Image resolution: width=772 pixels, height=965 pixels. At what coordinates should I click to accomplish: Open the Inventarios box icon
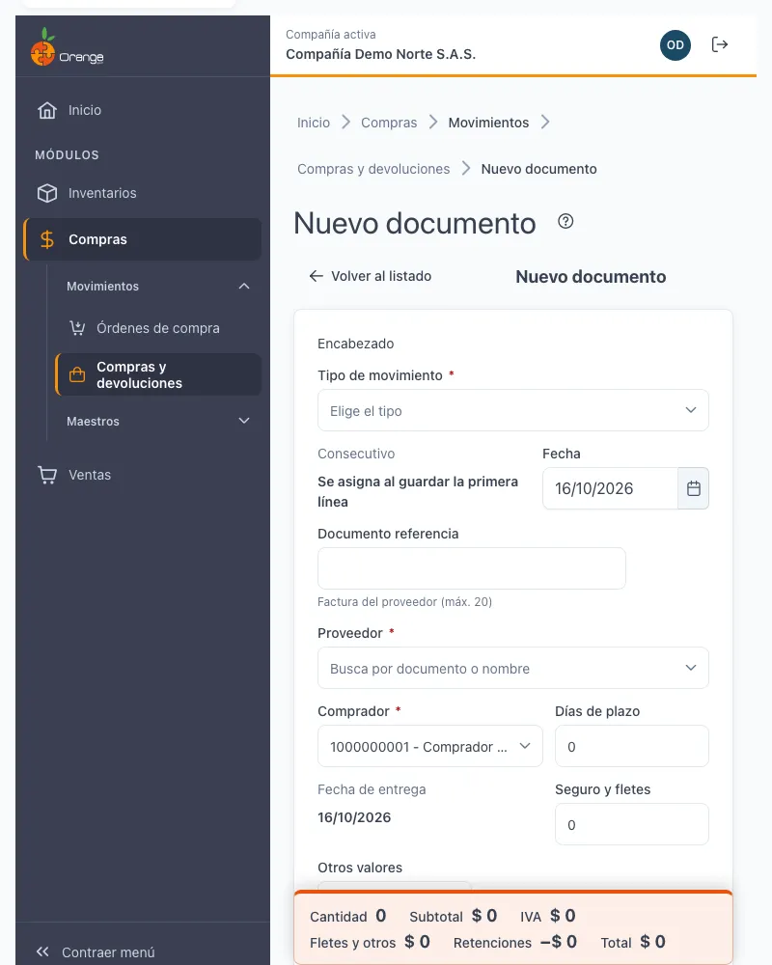coord(46,193)
